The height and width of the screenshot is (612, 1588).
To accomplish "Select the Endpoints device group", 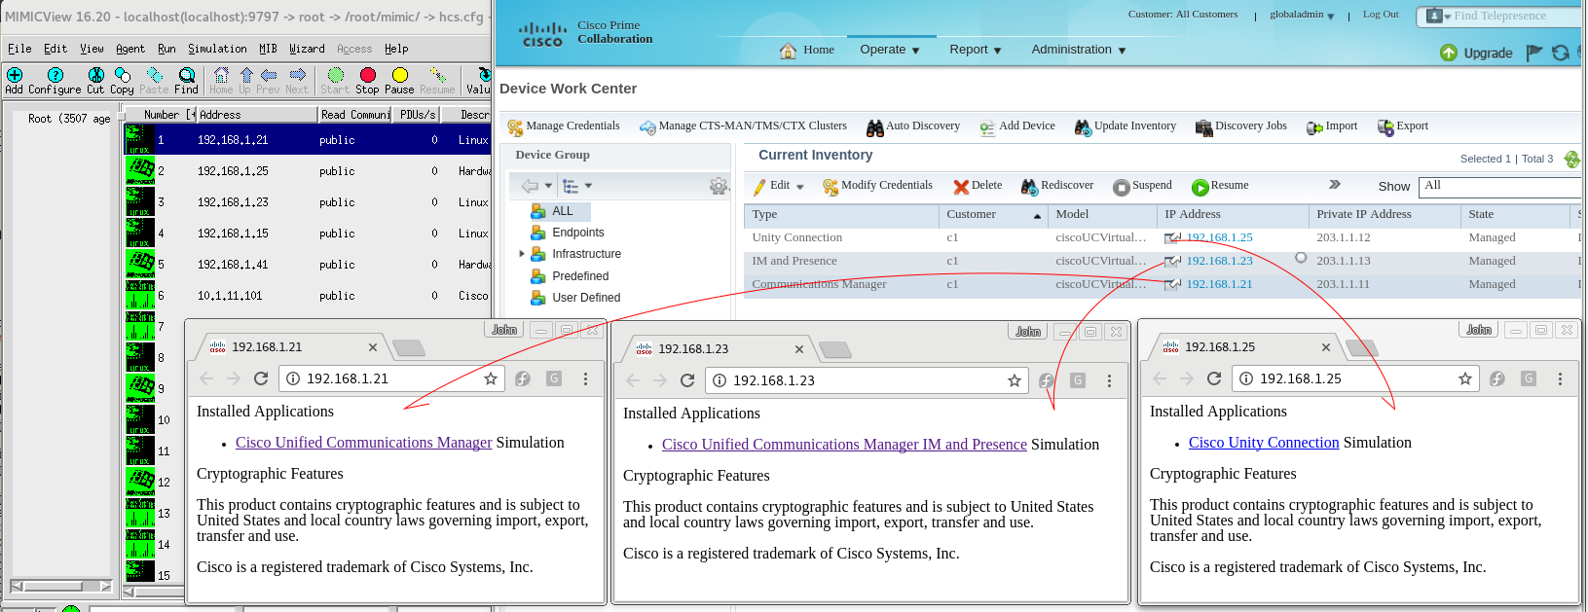I will 578,233.
